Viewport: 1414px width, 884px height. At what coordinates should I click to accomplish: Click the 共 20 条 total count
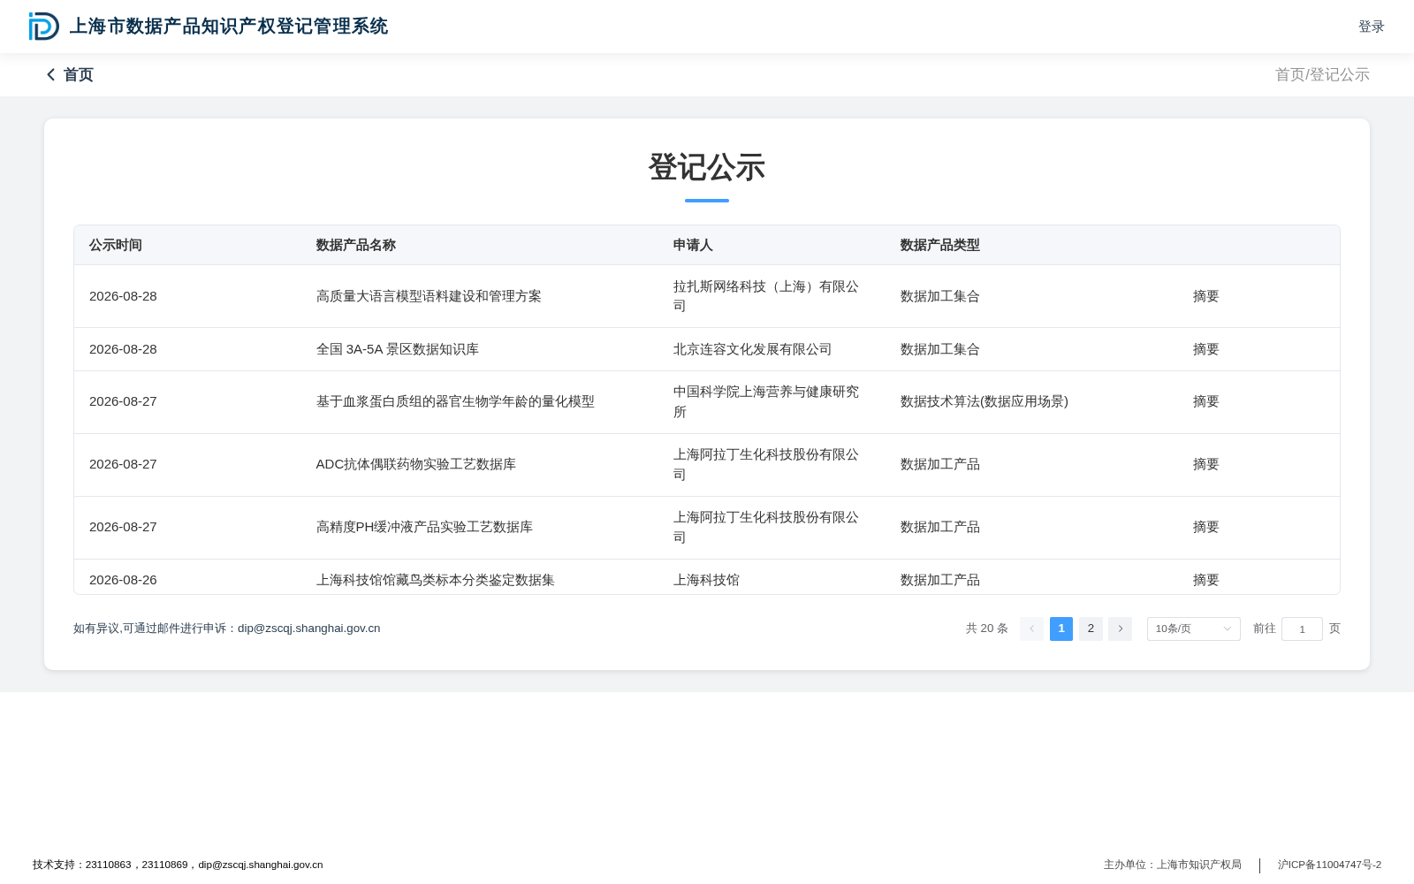click(987, 629)
